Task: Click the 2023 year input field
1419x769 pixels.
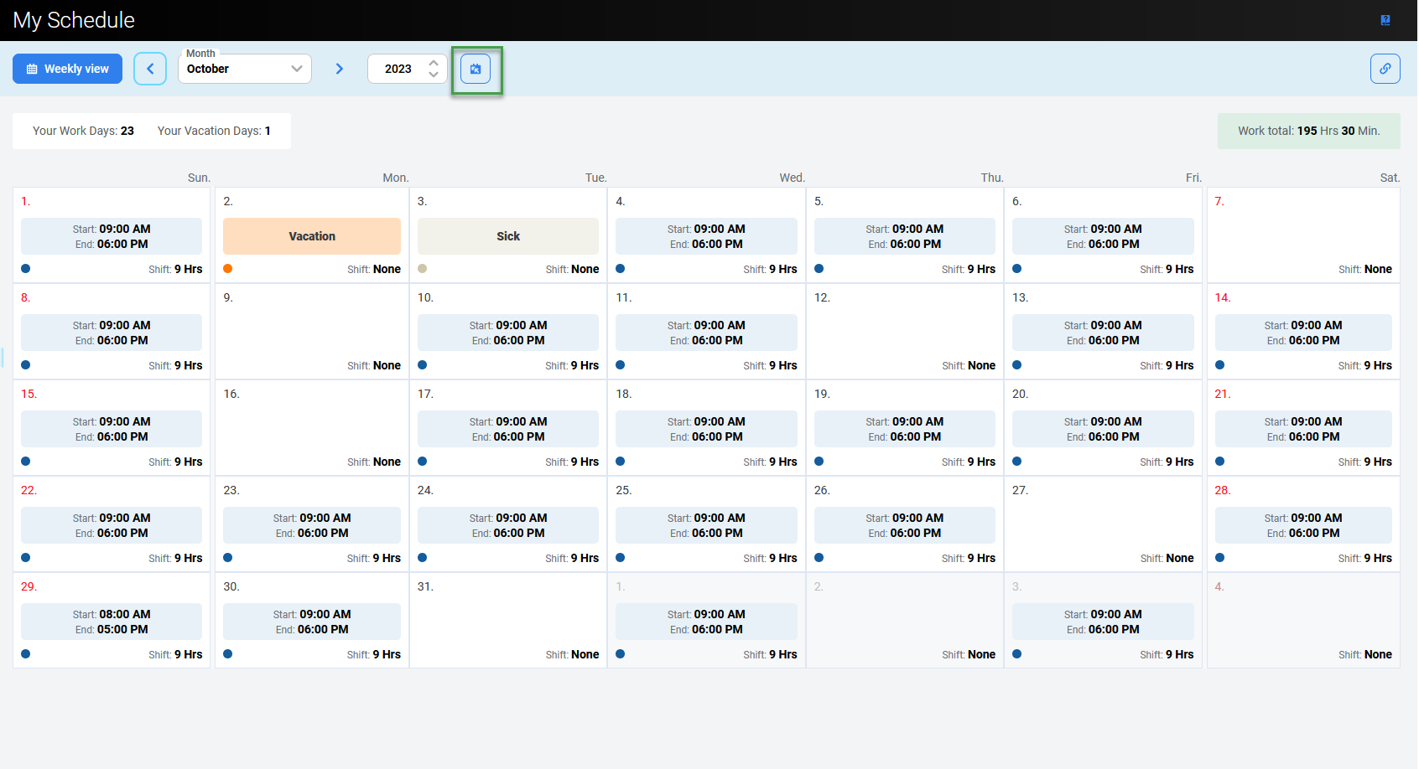Action: [x=398, y=69]
